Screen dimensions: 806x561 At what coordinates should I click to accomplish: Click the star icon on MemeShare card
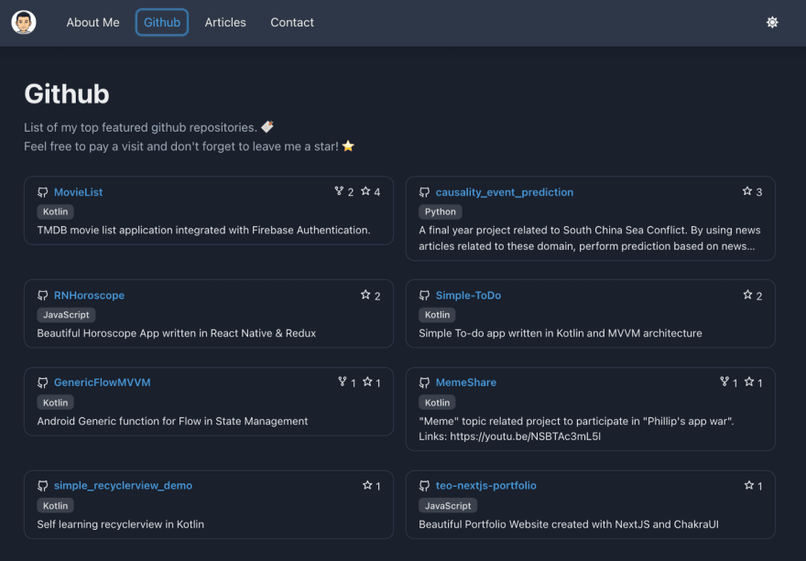749,382
